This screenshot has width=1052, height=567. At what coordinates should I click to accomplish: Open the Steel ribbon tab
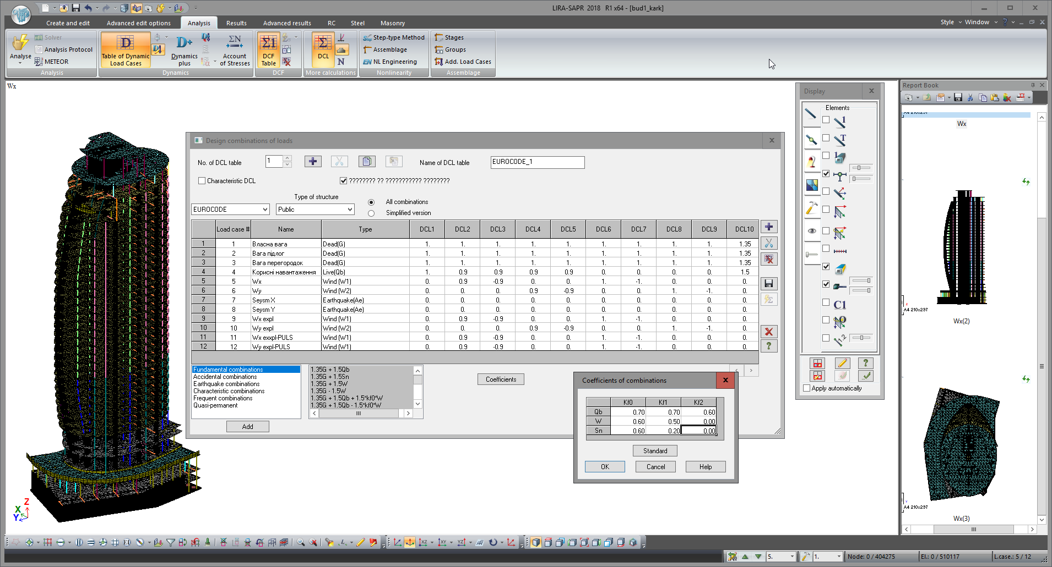click(357, 23)
